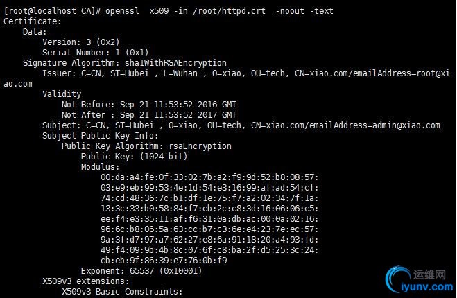Click the Modulus: label

(101, 167)
